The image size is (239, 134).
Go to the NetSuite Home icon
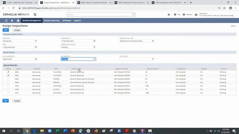pyautogui.click(x=18, y=20)
